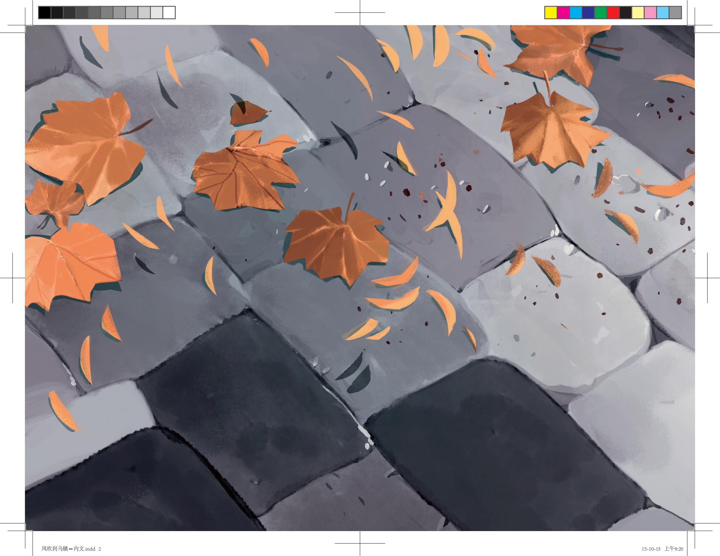Image resolution: width=720 pixels, height=556 pixels.
Task: Click the top center registration crosshair
Action: [360, 12]
